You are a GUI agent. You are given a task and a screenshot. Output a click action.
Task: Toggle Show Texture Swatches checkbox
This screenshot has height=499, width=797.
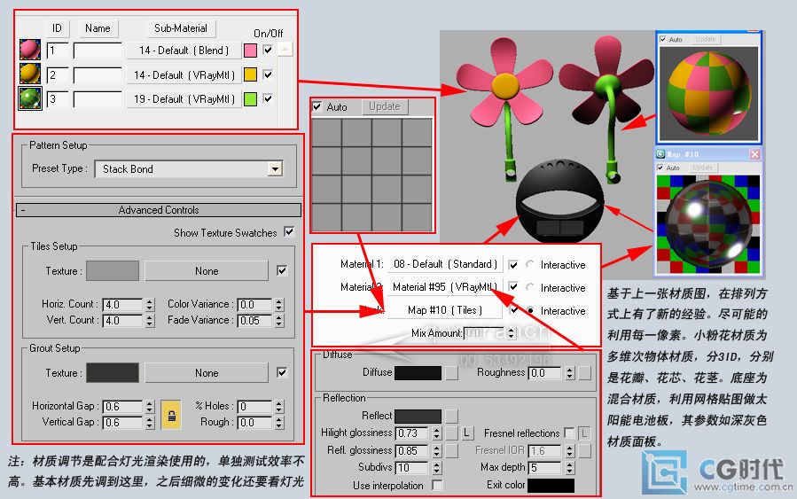(x=289, y=231)
